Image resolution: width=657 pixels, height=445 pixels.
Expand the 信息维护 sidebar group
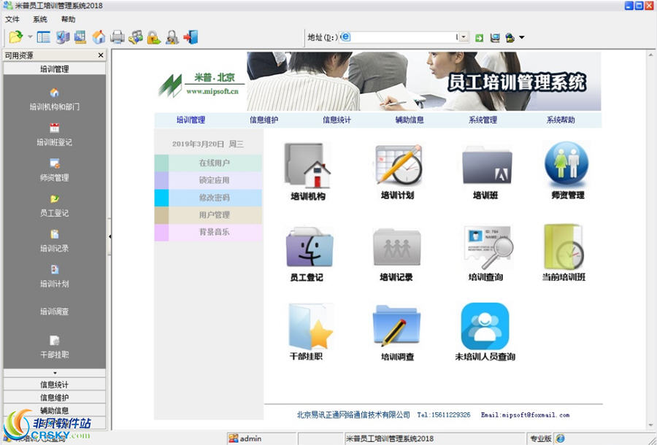point(55,398)
